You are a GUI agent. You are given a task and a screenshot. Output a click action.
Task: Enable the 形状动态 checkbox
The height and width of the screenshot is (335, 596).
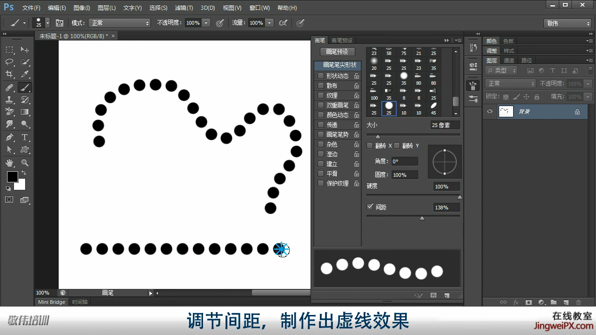click(320, 76)
